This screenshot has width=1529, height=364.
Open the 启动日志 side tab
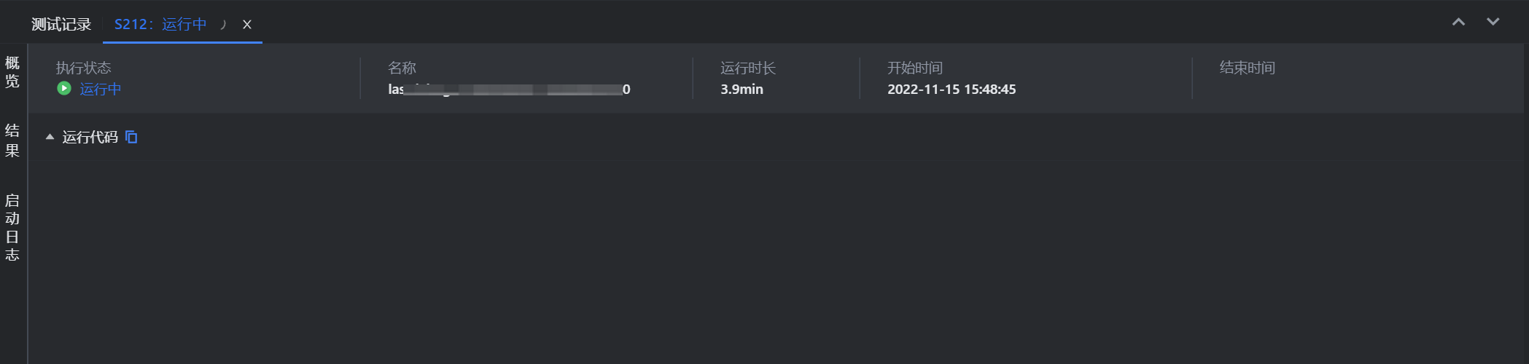pyautogui.click(x=12, y=227)
